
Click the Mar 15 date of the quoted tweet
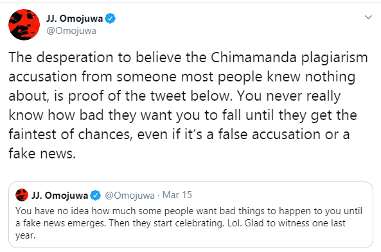pos(177,195)
